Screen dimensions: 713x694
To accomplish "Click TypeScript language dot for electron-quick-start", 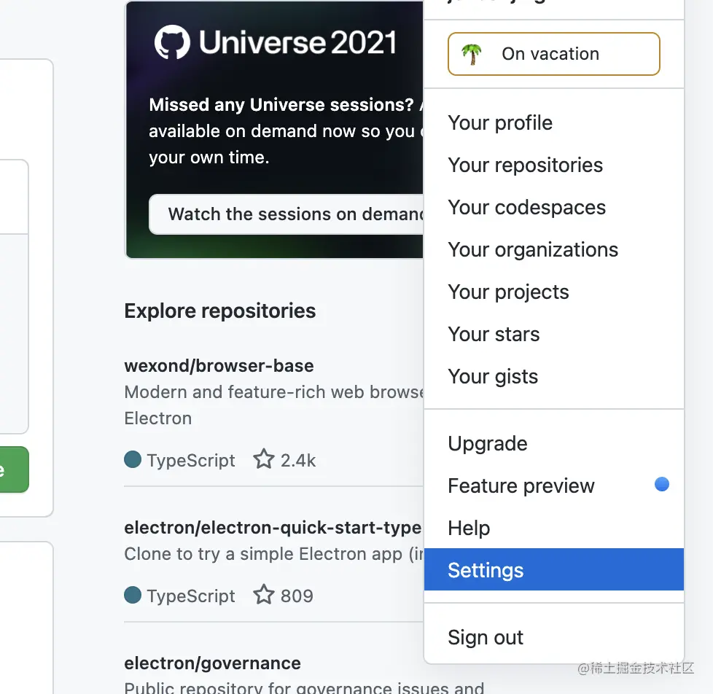I will tap(133, 596).
